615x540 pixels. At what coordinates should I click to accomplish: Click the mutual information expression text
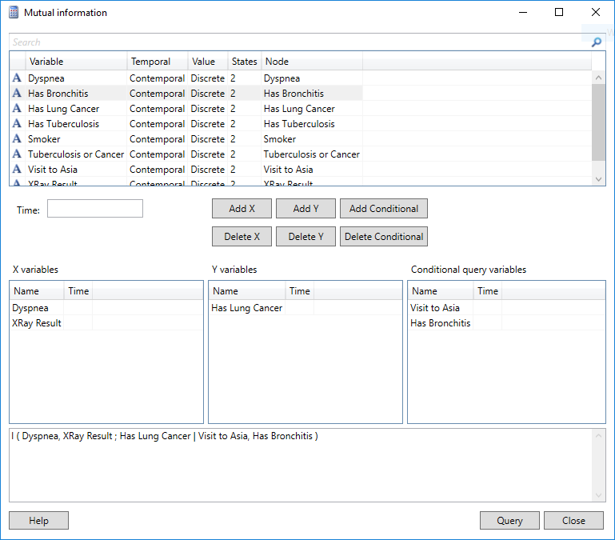point(165,436)
